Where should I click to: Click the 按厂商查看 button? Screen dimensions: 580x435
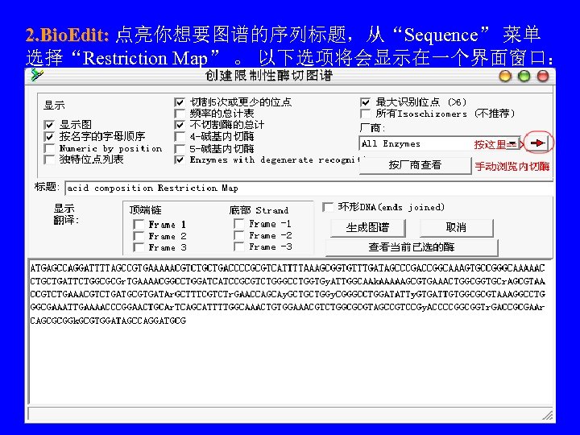415,165
